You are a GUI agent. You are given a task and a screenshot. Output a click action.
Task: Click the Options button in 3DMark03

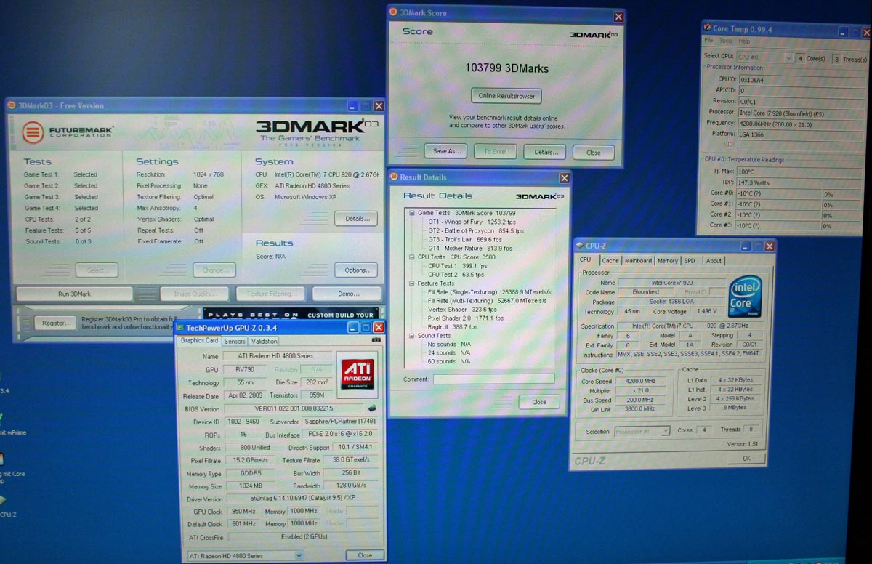point(358,270)
